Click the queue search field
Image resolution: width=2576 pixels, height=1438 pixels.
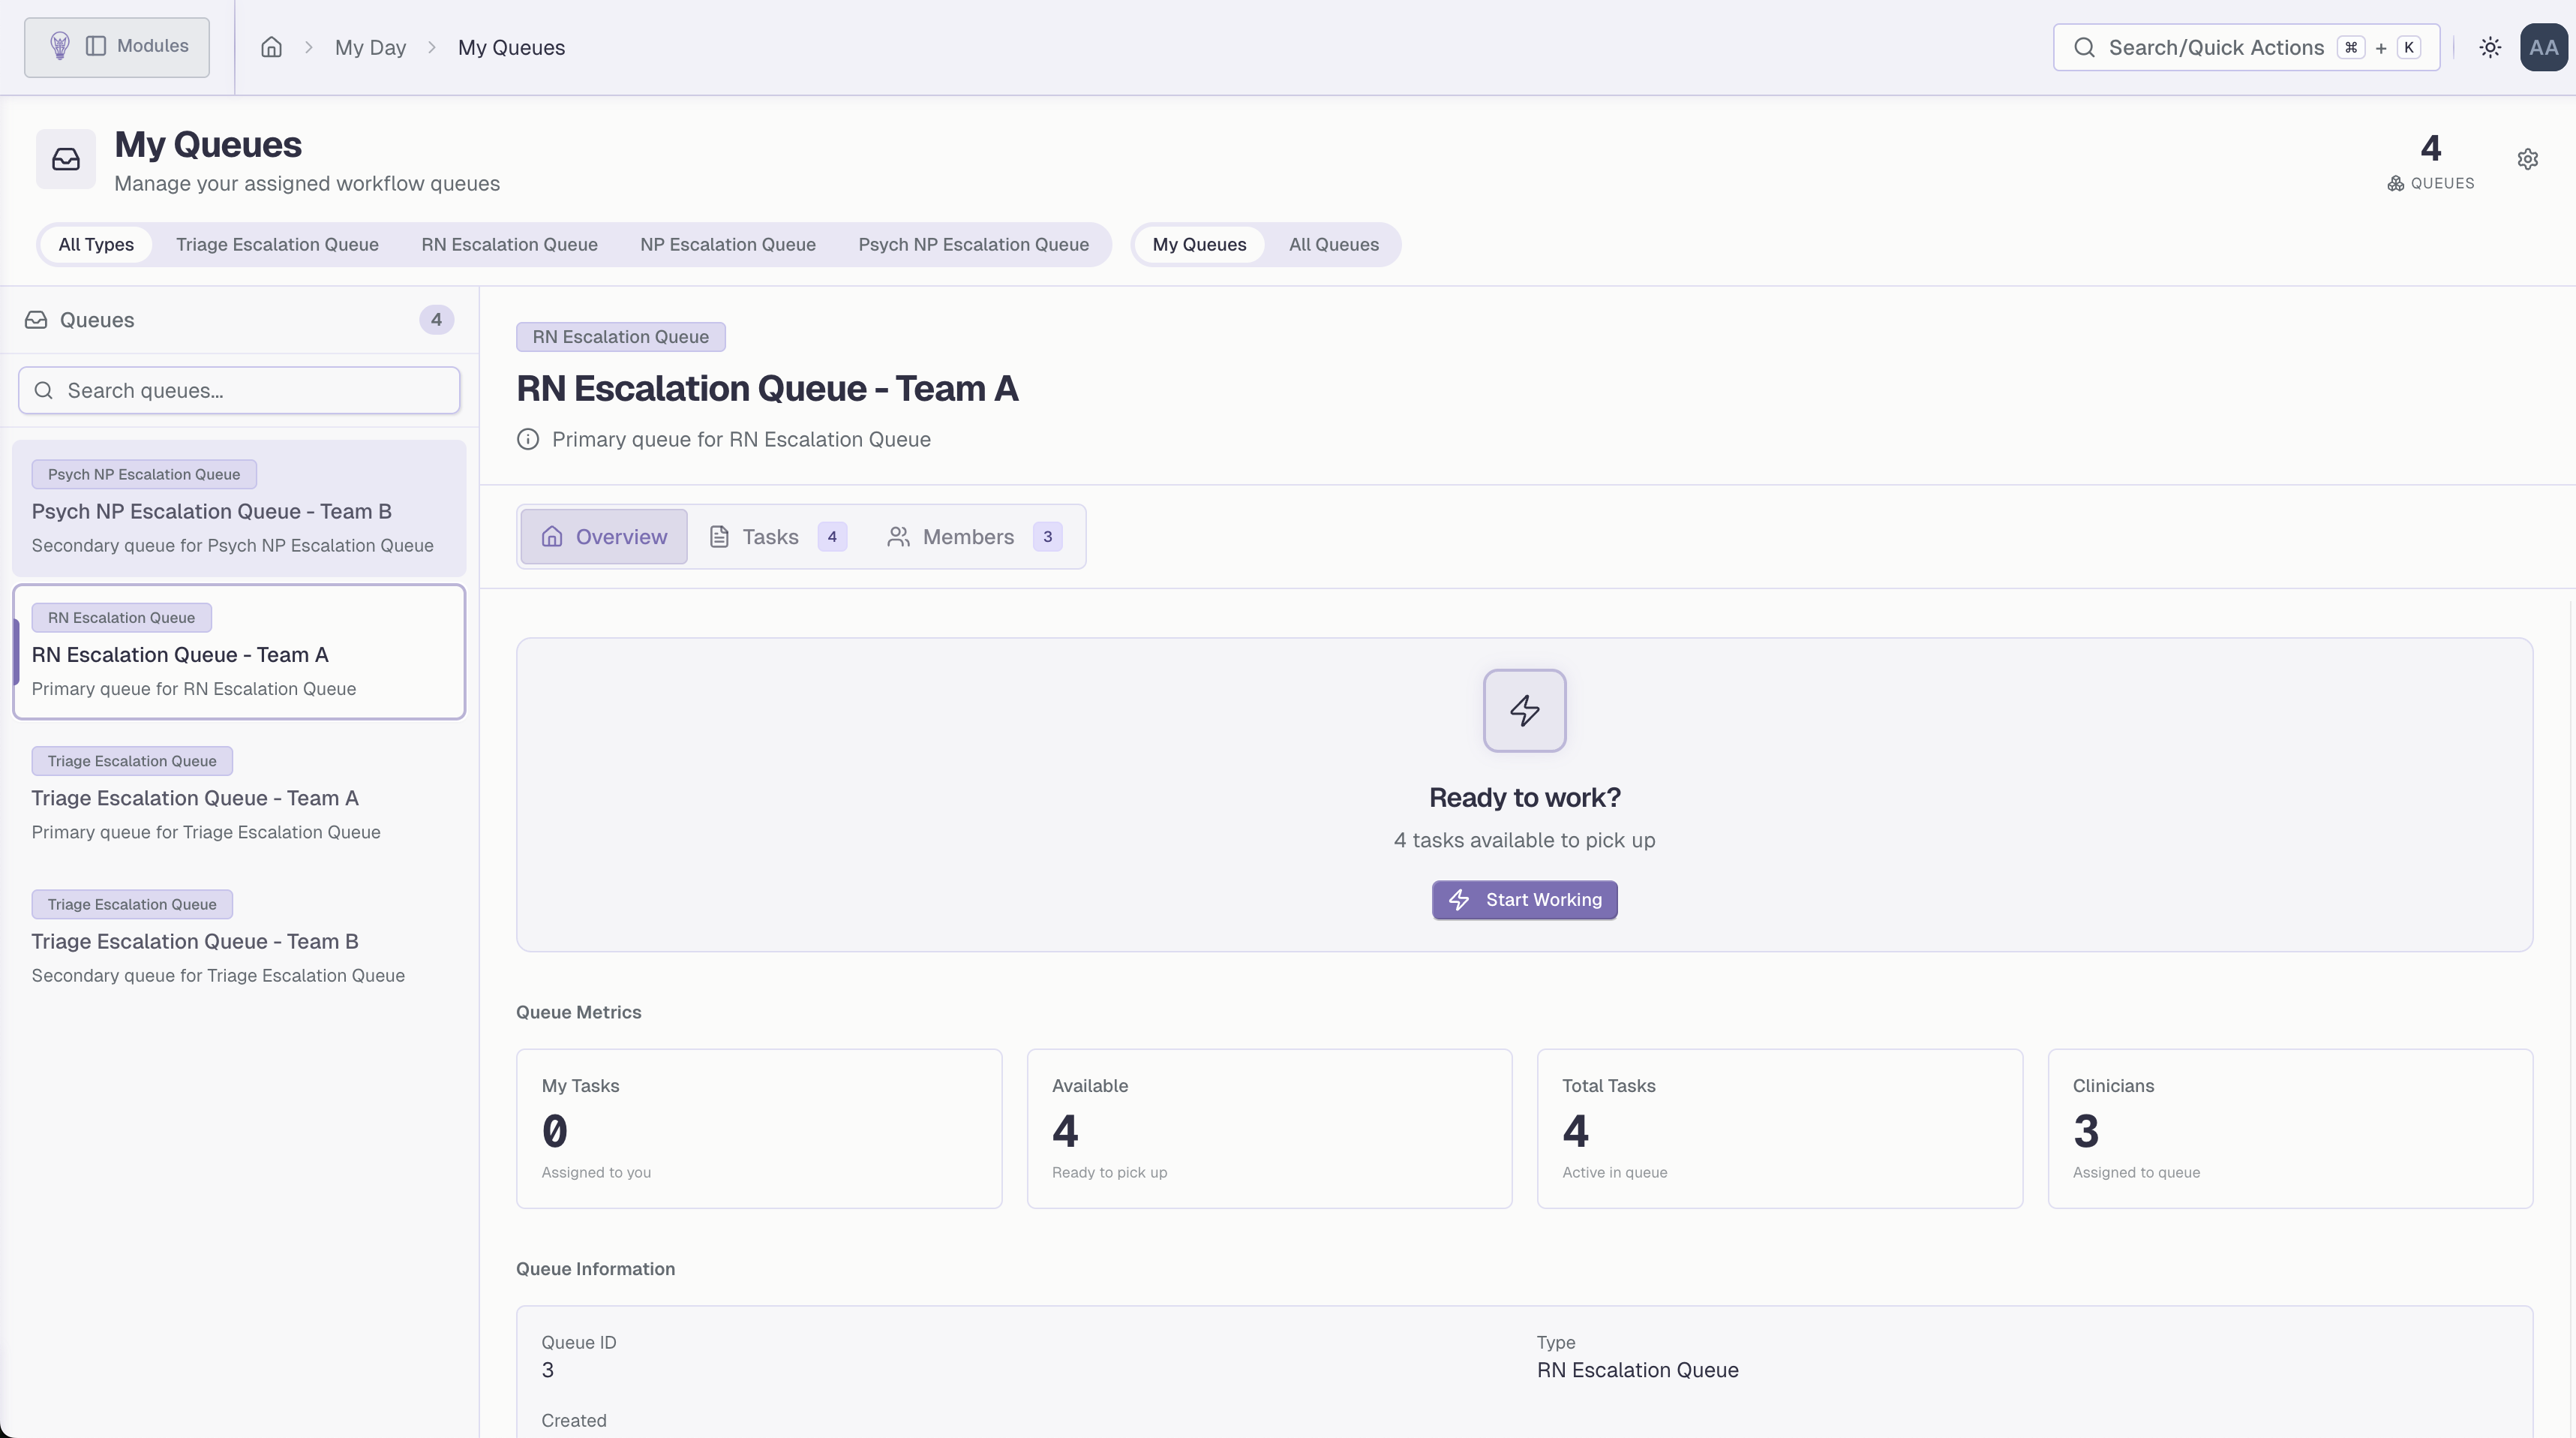coord(238,390)
